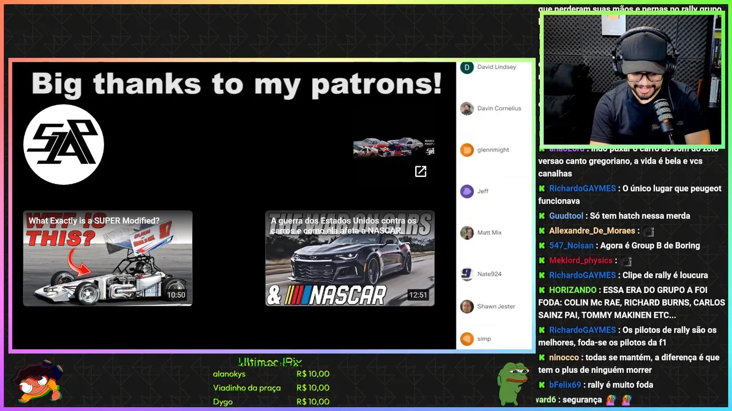Click the badge icon beside HORIZANDO
Image resolution: width=732 pixels, height=411 pixels.
point(542,290)
